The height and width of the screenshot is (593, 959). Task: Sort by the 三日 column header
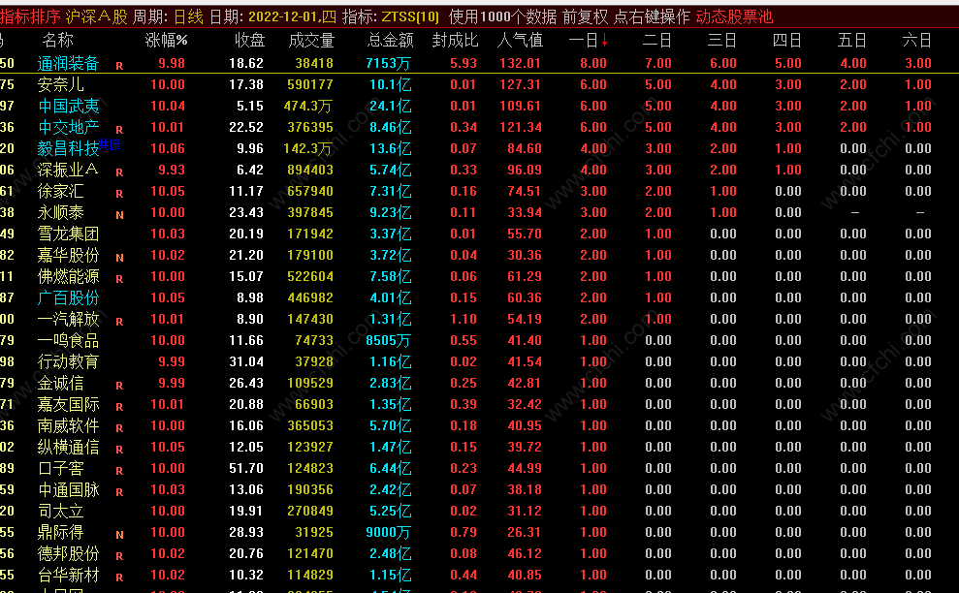click(722, 41)
